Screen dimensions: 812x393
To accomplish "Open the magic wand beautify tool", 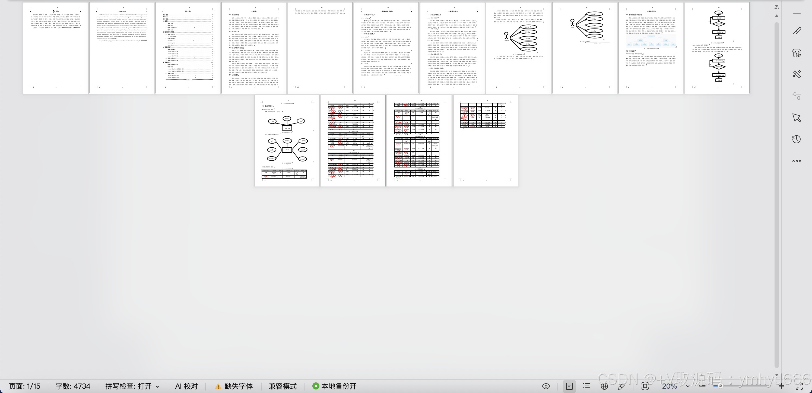I will click(x=797, y=74).
